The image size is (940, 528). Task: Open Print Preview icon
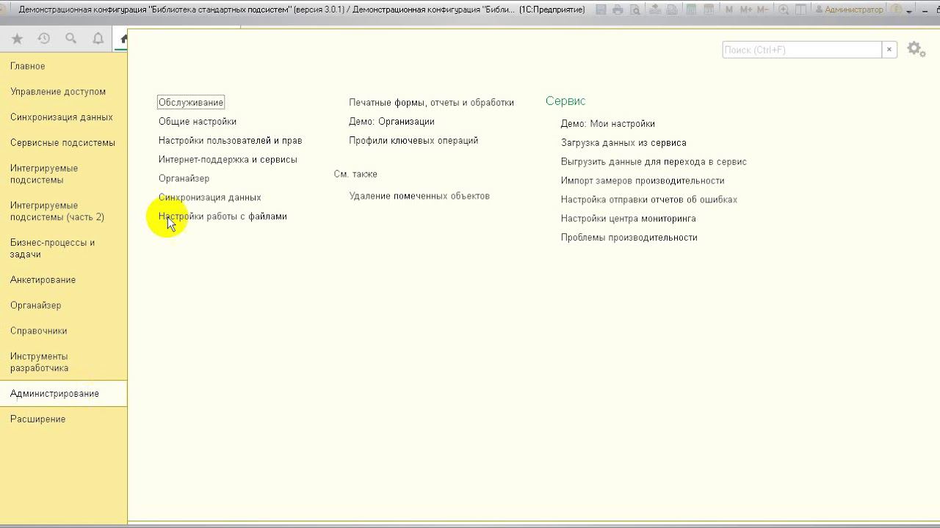[x=635, y=10]
